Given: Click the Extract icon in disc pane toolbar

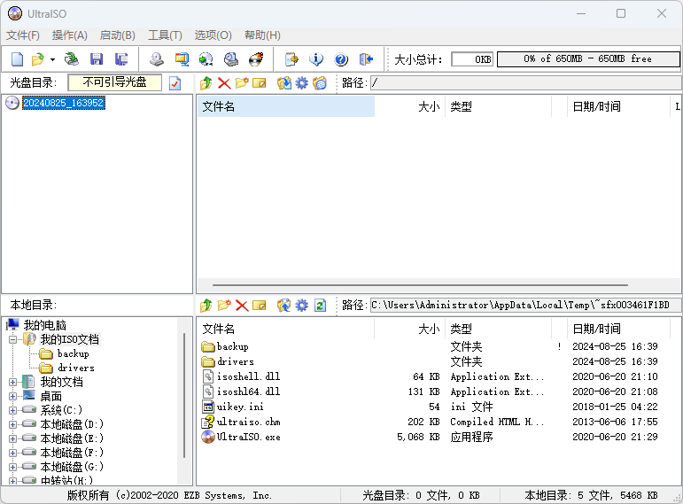Looking at the screenshot, I should (284, 82).
